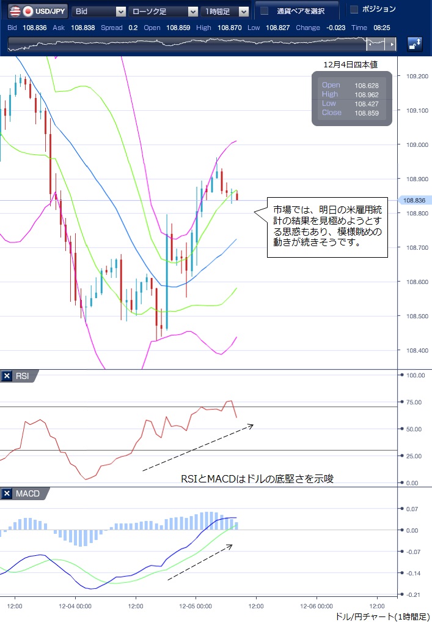Toggle the ポジション checkbox
432x622 pixels.
(x=354, y=9)
